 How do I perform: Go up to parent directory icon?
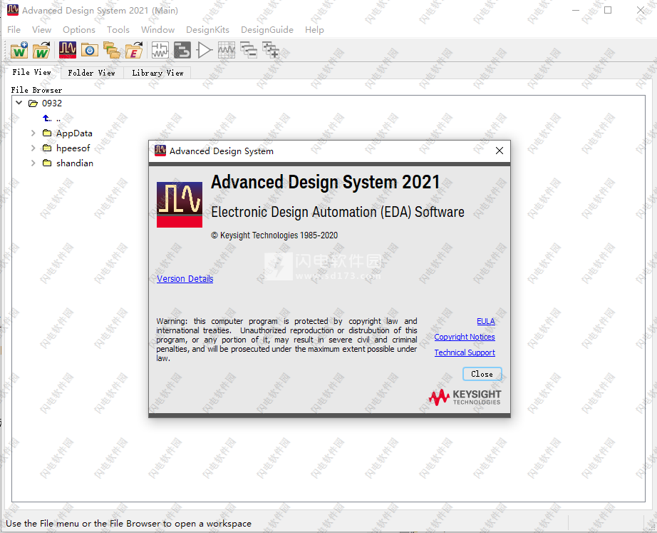pos(47,118)
